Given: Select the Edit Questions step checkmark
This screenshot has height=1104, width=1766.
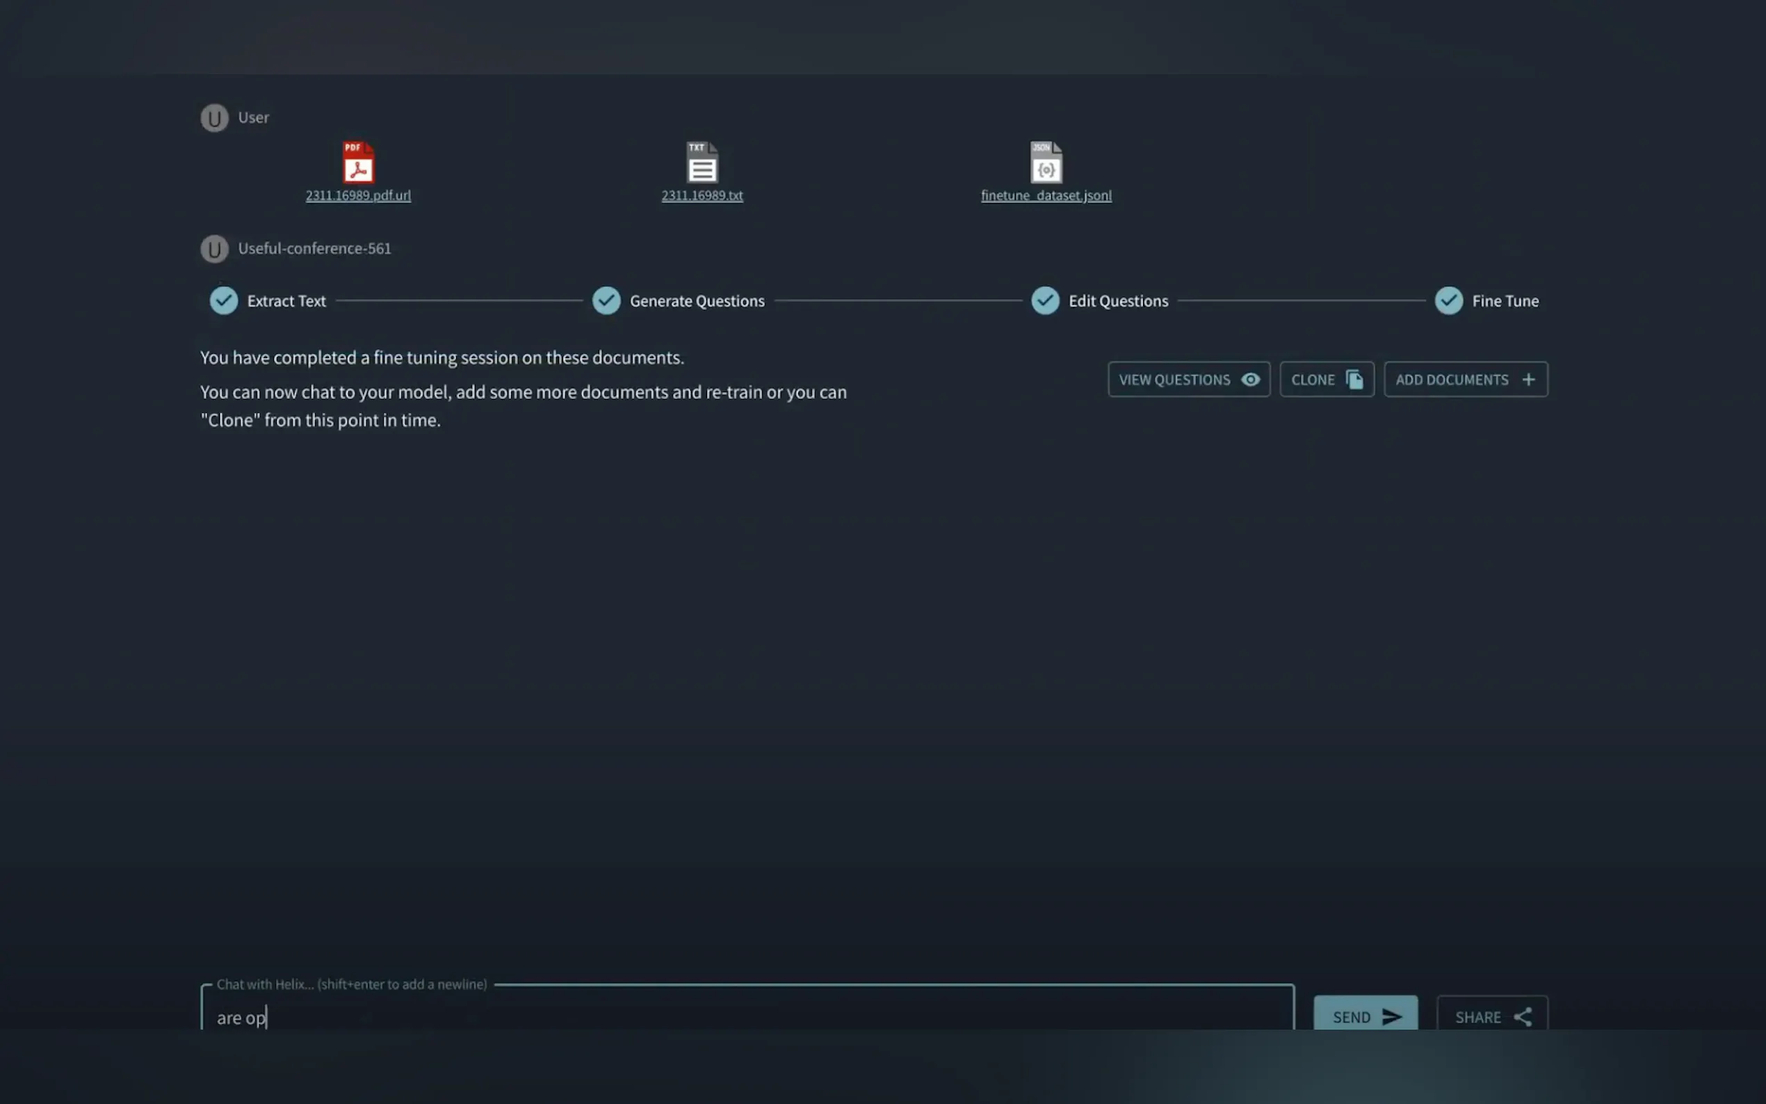Looking at the screenshot, I should [x=1045, y=301].
